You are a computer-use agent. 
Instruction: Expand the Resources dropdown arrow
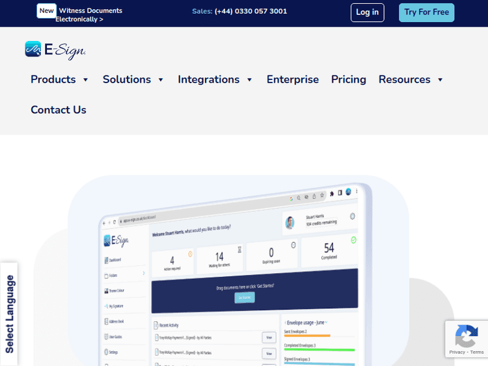(x=441, y=80)
